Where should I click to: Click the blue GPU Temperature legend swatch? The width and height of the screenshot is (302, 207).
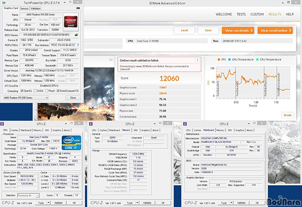pyautogui.click(x=230, y=60)
